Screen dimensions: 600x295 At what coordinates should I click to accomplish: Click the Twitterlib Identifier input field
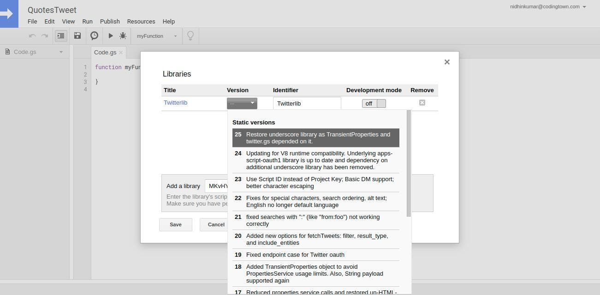click(x=307, y=103)
